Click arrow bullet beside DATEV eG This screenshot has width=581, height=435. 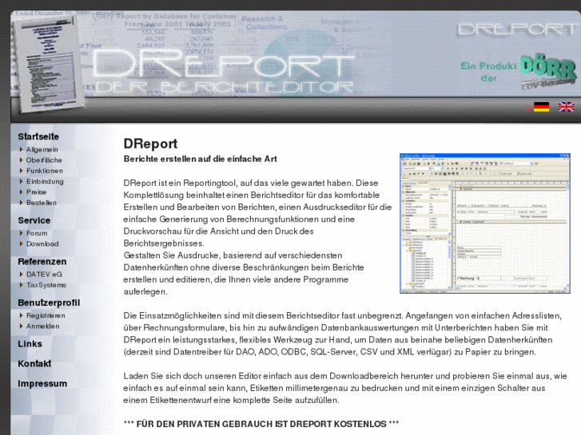click(21, 275)
